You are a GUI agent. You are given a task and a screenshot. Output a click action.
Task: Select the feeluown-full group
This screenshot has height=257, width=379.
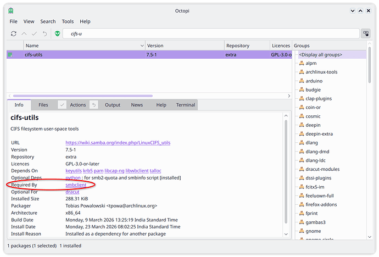pyautogui.click(x=319, y=195)
